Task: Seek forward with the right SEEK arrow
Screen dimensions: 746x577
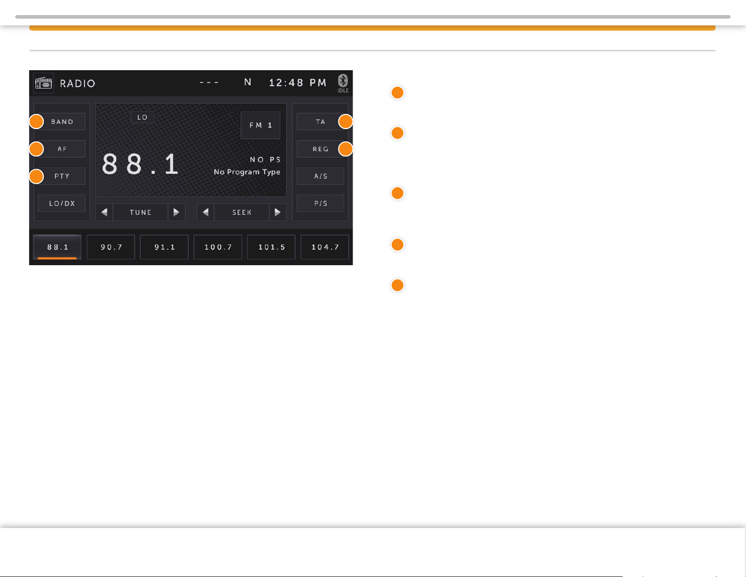Action: tap(278, 212)
